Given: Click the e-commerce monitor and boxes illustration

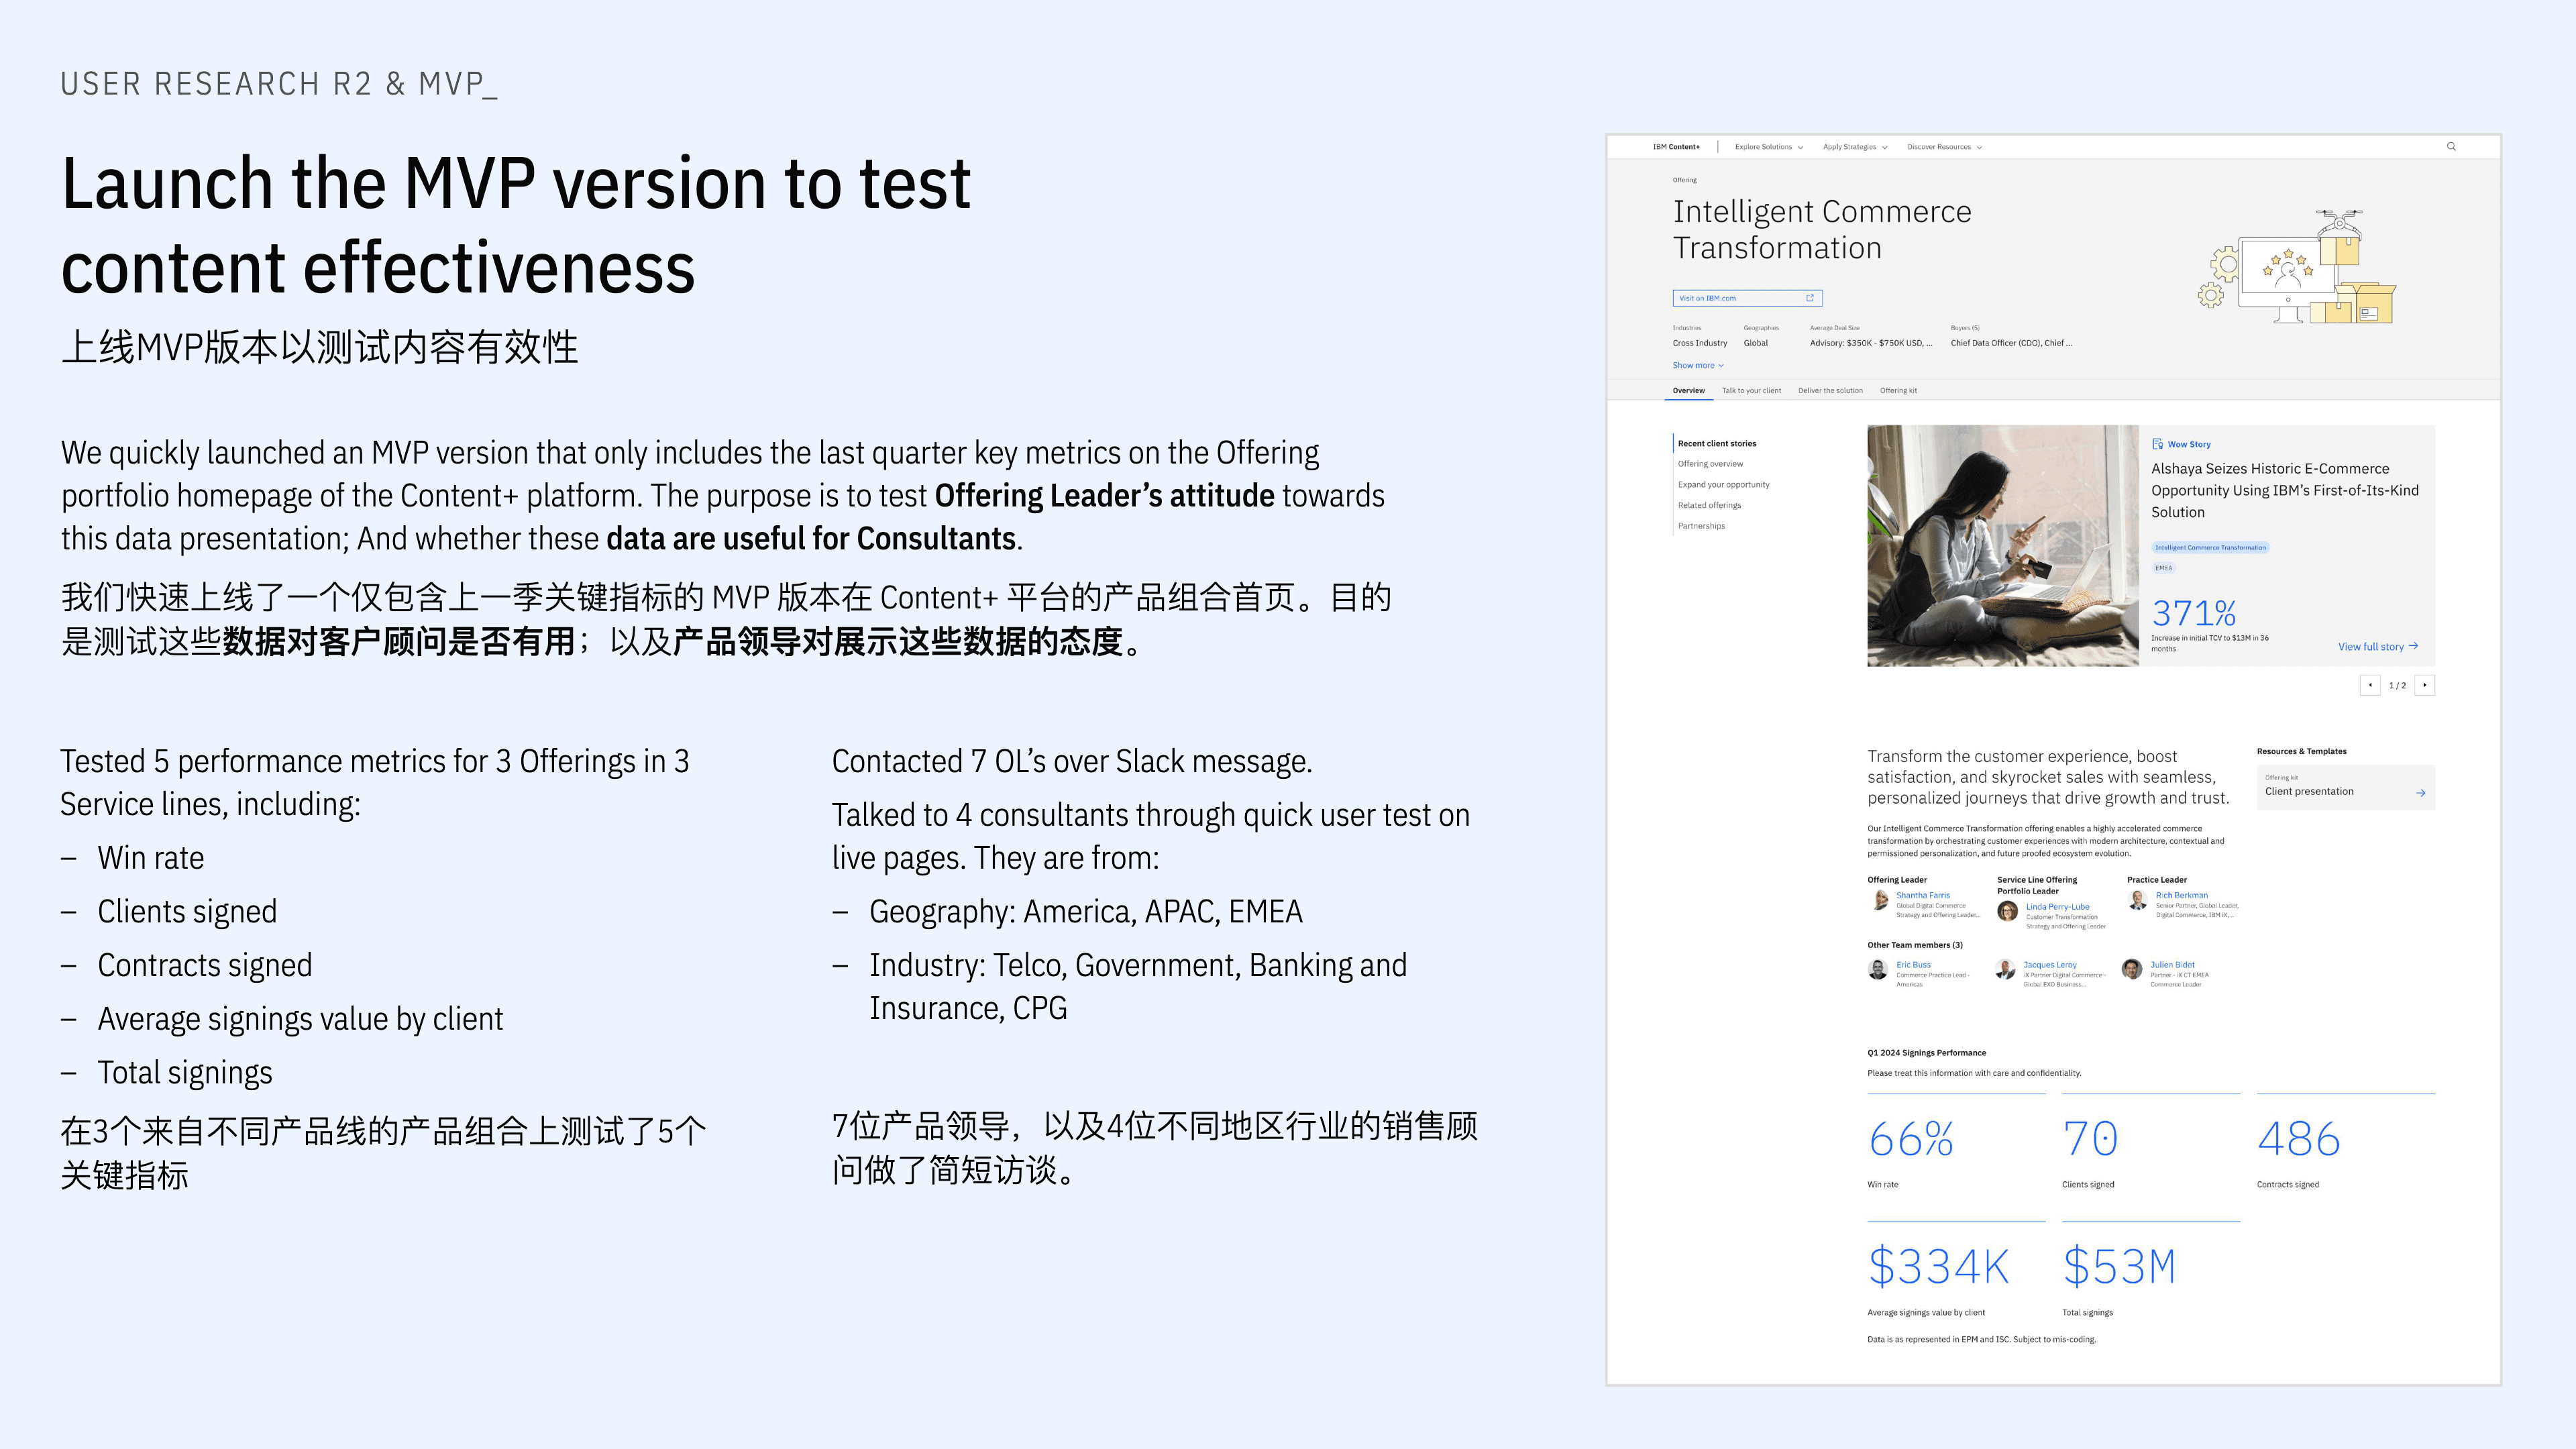Looking at the screenshot, I should [x=2297, y=266].
